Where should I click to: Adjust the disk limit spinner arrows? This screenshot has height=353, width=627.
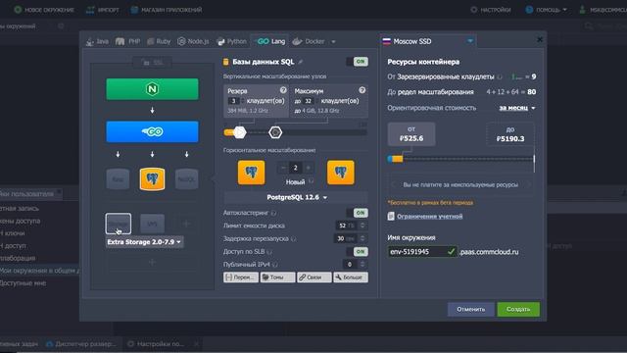click(x=362, y=226)
